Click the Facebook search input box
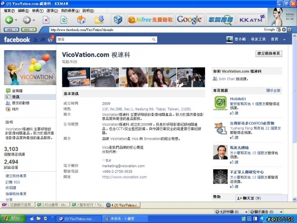 click(x=103, y=39)
